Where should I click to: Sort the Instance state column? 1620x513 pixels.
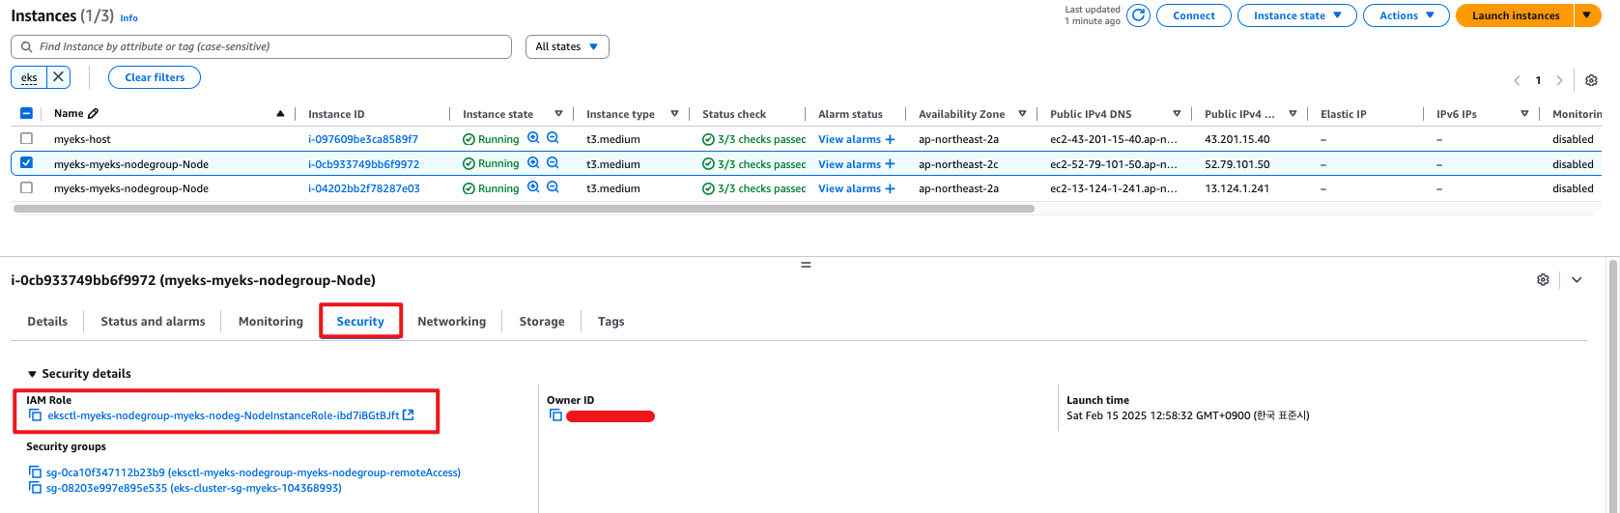click(x=558, y=114)
